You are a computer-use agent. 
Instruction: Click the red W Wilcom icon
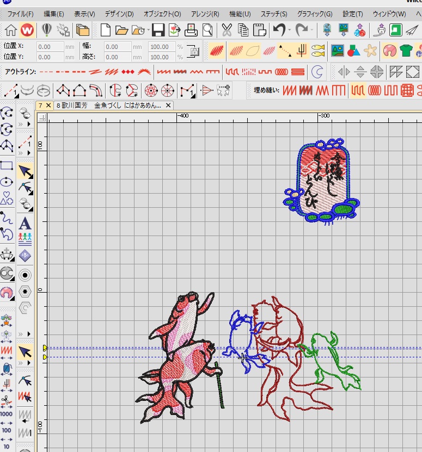point(27,30)
